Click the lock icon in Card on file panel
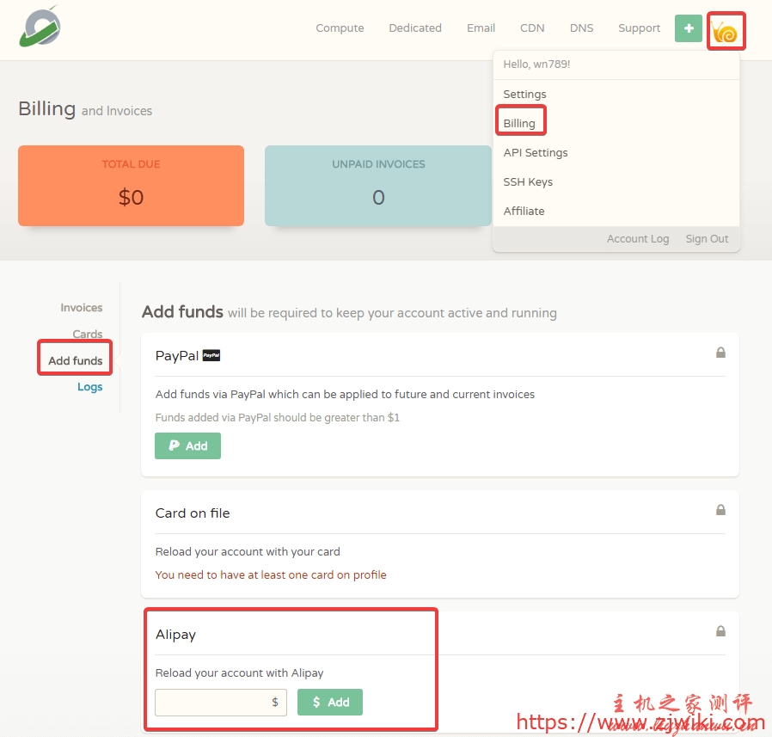The width and height of the screenshot is (772, 737). [720, 510]
